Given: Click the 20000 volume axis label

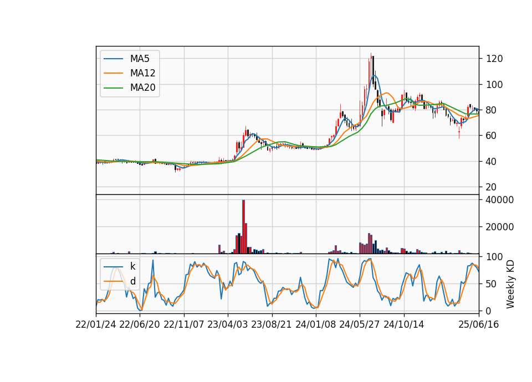Looking at the screenshot, I should point(500,227).
